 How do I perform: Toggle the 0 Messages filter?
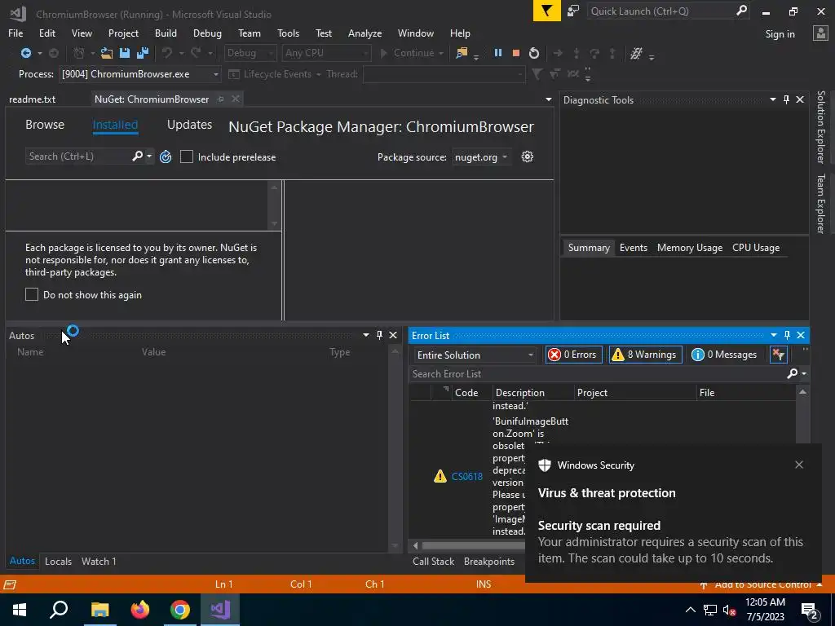coord(725,355)
